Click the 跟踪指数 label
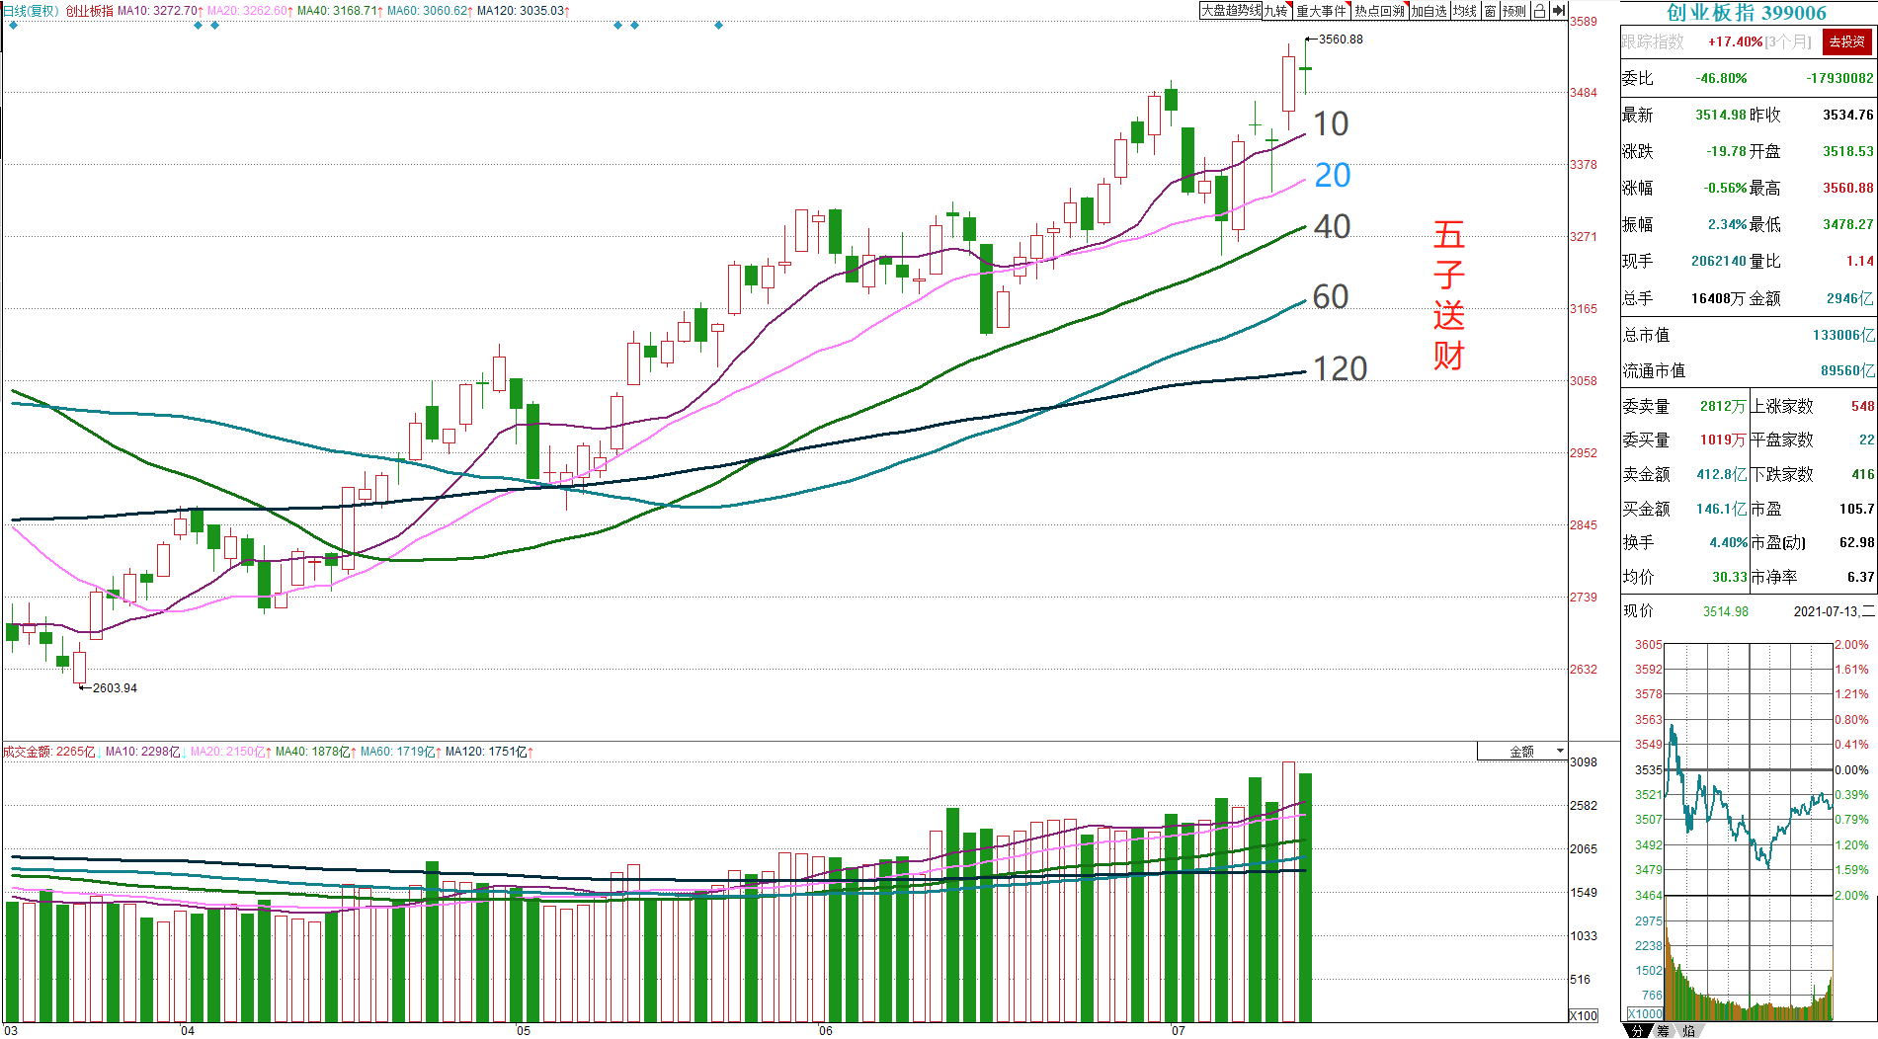 pos(1653,41)
